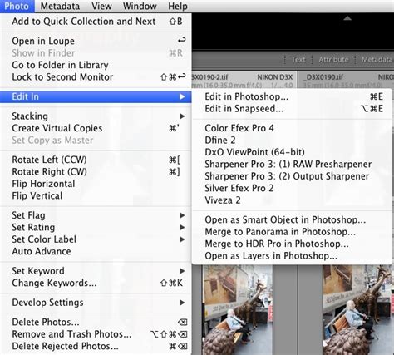Select Edit in Photoshop...

pos(292,96)
